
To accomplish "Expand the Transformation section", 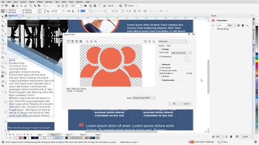I will coord(160,80).
